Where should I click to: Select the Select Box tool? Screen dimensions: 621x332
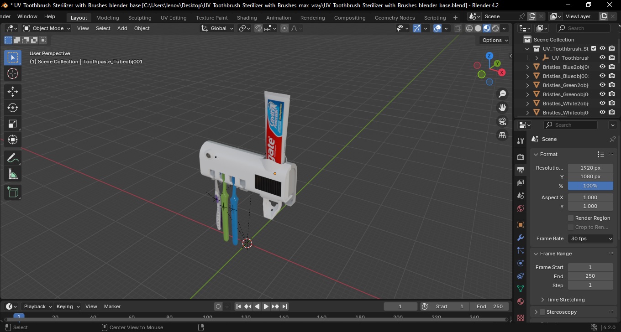pos(13,57)
